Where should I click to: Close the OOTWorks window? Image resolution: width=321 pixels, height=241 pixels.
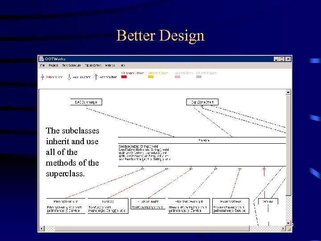tap(288, 59)
